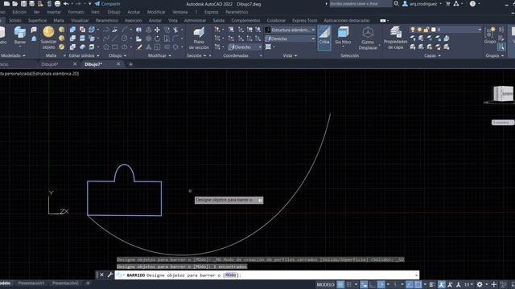Screen dimensions: 515x289
Task: Click the New document quick access icon
Action: coord(6,3)
